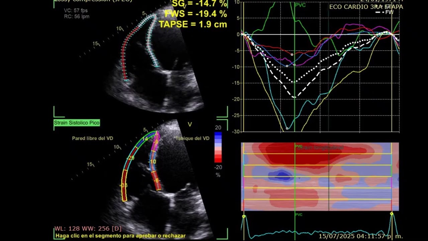Click the WL: 128 WW: 256 readout
Image resolution: width=428 pixels, height=241 pixels.
coord(88,229)
